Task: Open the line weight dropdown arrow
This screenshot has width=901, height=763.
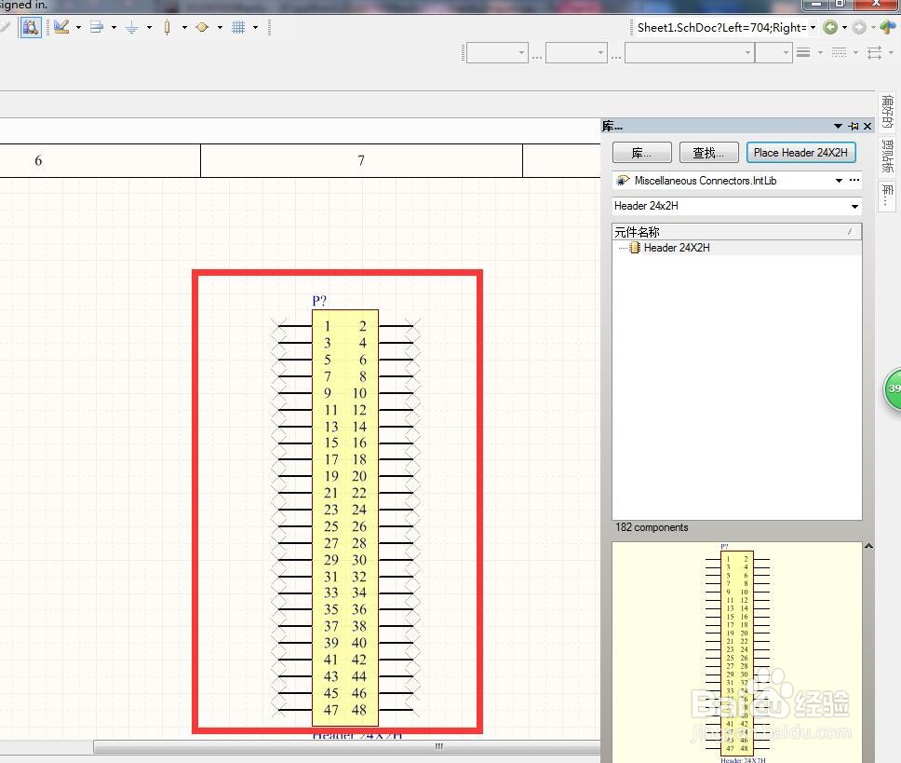Action: pyautogui.click(x=820, y=53)
